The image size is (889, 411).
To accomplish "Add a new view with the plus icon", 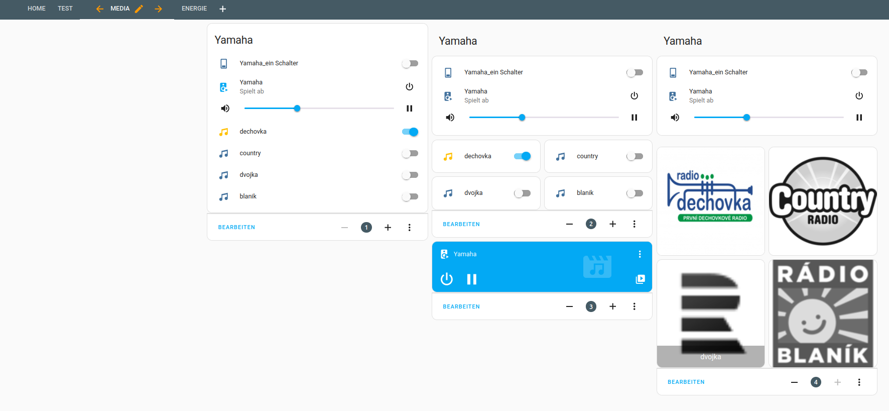I will tap(223, 9).
